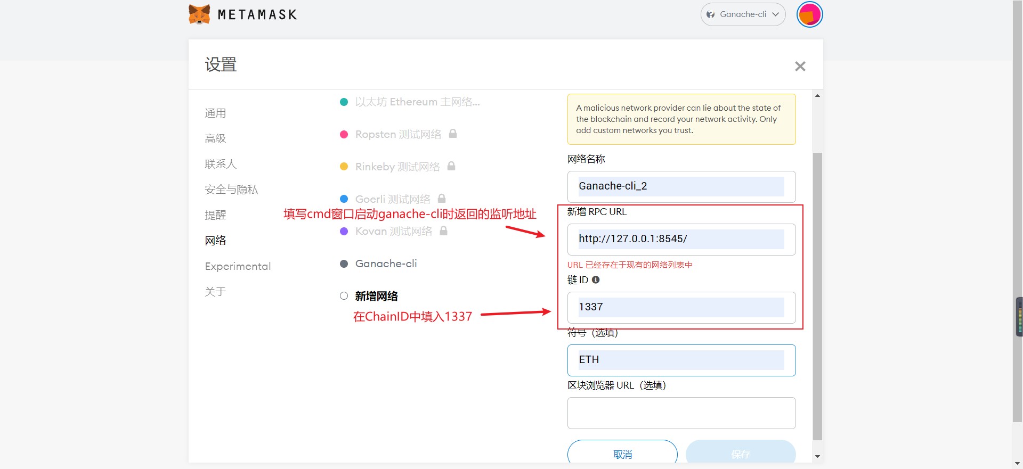Open the 联系人 settings tab
The height and width of the screenshot is (469, 1023).
point(221,164)
